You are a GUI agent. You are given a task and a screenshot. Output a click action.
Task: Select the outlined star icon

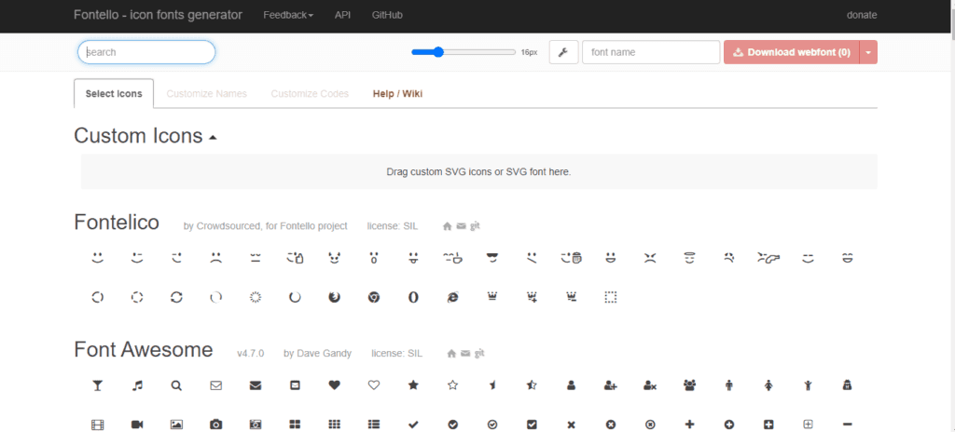point(452,385)
